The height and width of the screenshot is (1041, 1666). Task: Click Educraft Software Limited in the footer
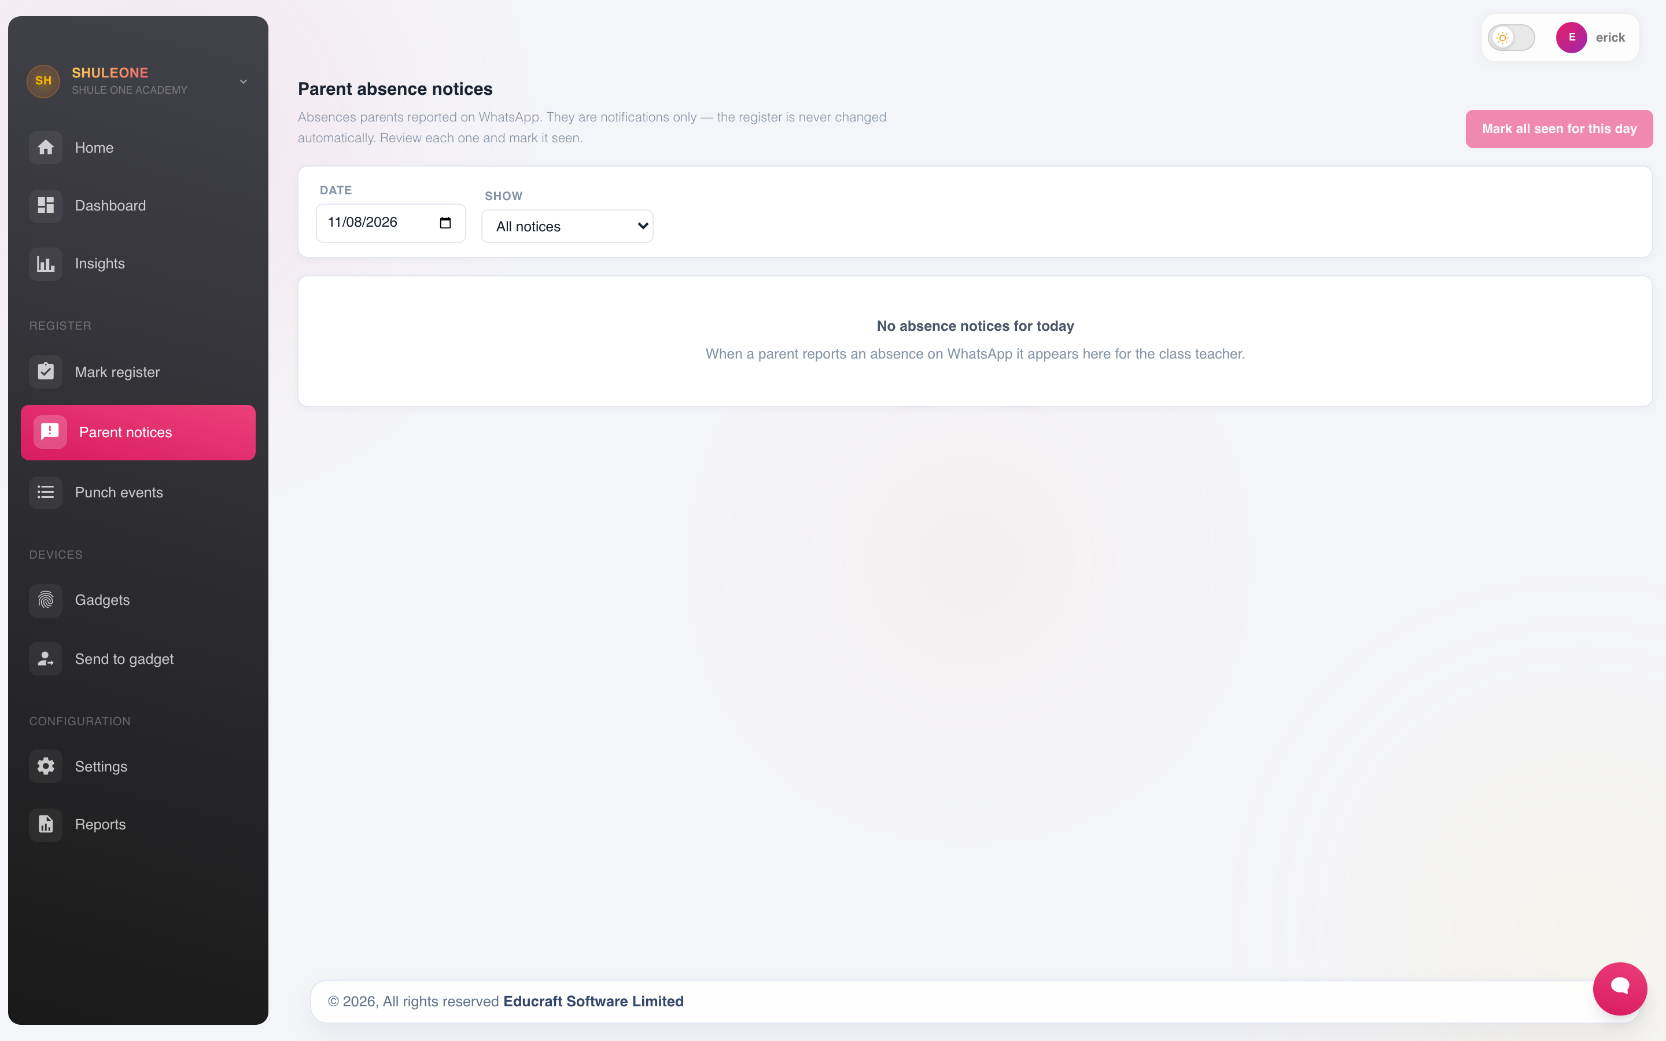click(x=594, y=1001)
